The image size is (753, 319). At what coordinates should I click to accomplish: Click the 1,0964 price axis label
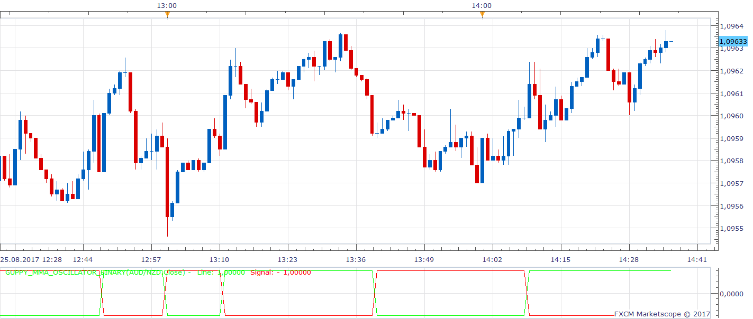point(733,26)
